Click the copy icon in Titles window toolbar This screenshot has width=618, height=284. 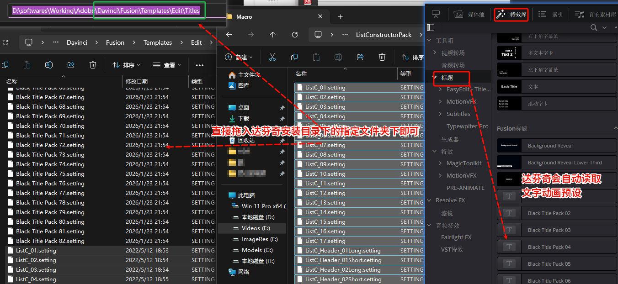tap(5, 65)
